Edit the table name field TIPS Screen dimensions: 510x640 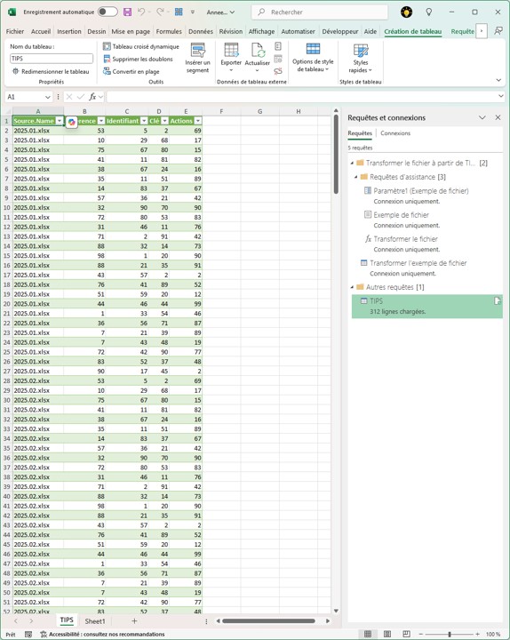point(52,59)
